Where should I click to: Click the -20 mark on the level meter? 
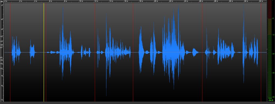tap(273, 54)
